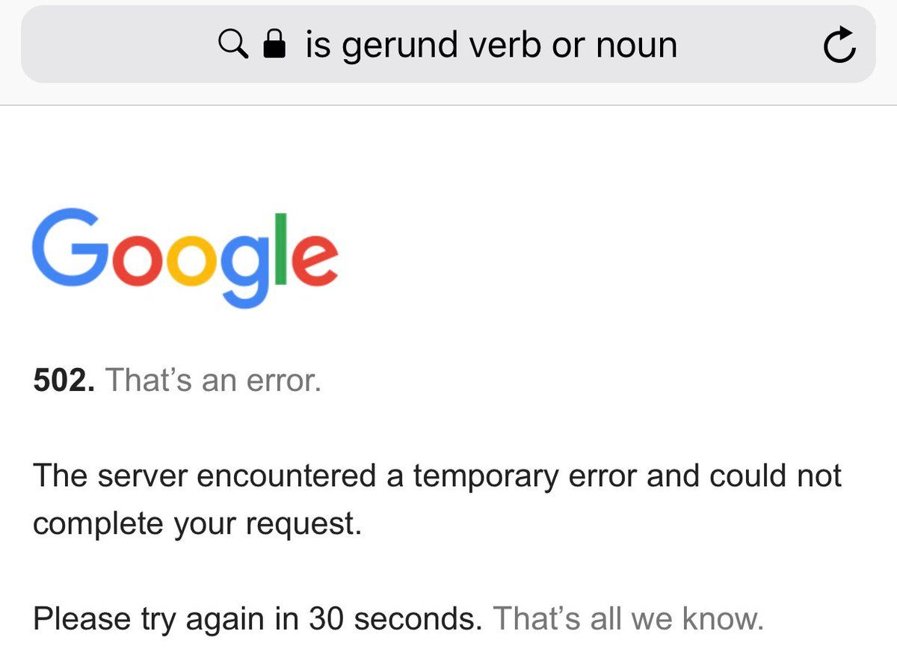This screenshot has height=649, width=897.
Task: Click the bold "502." error code
Action: point(64,381)
